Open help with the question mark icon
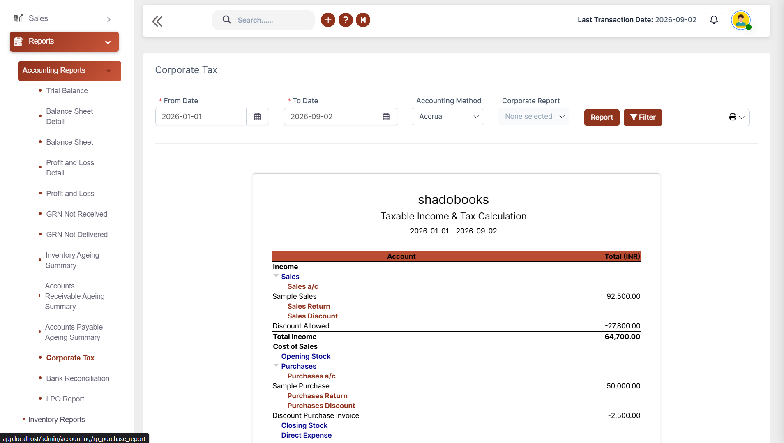Screen dimensions: 784x443 [x=346, y=20]
